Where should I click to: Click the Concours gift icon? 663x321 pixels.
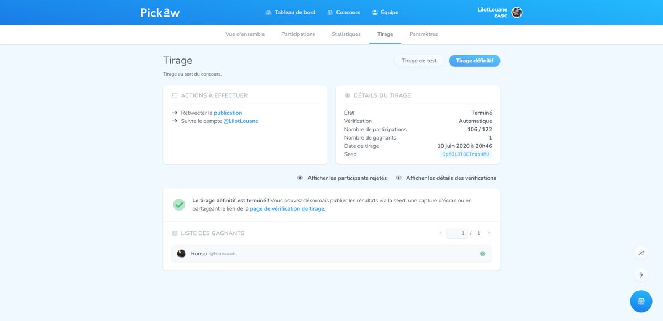click(330, 12)
